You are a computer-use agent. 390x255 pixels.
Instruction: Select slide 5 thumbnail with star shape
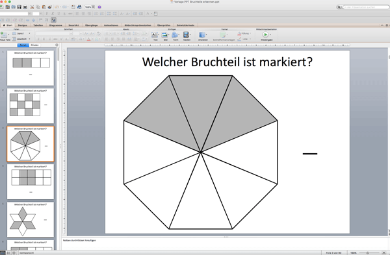point(31,219)
